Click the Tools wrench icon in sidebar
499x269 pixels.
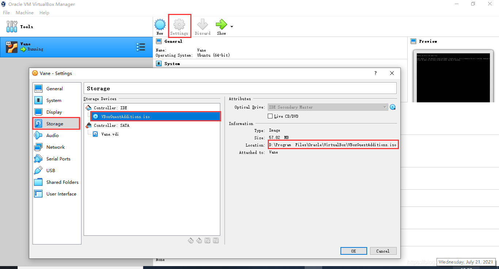[x=12, y=27]
